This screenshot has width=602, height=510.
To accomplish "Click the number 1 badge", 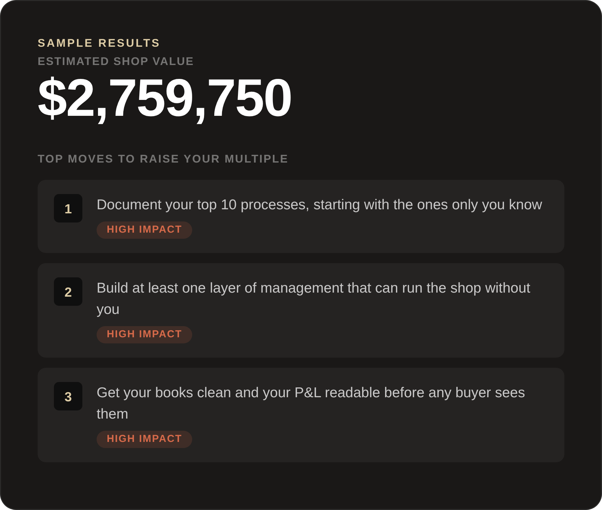I will pyautogui.click(x=68, y=208).
